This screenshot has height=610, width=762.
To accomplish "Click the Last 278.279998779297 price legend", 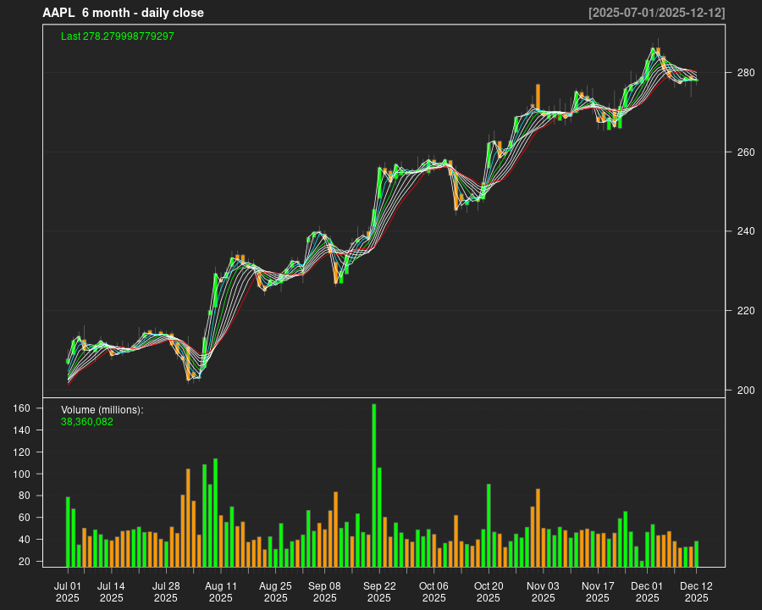I will pos(117,36).
